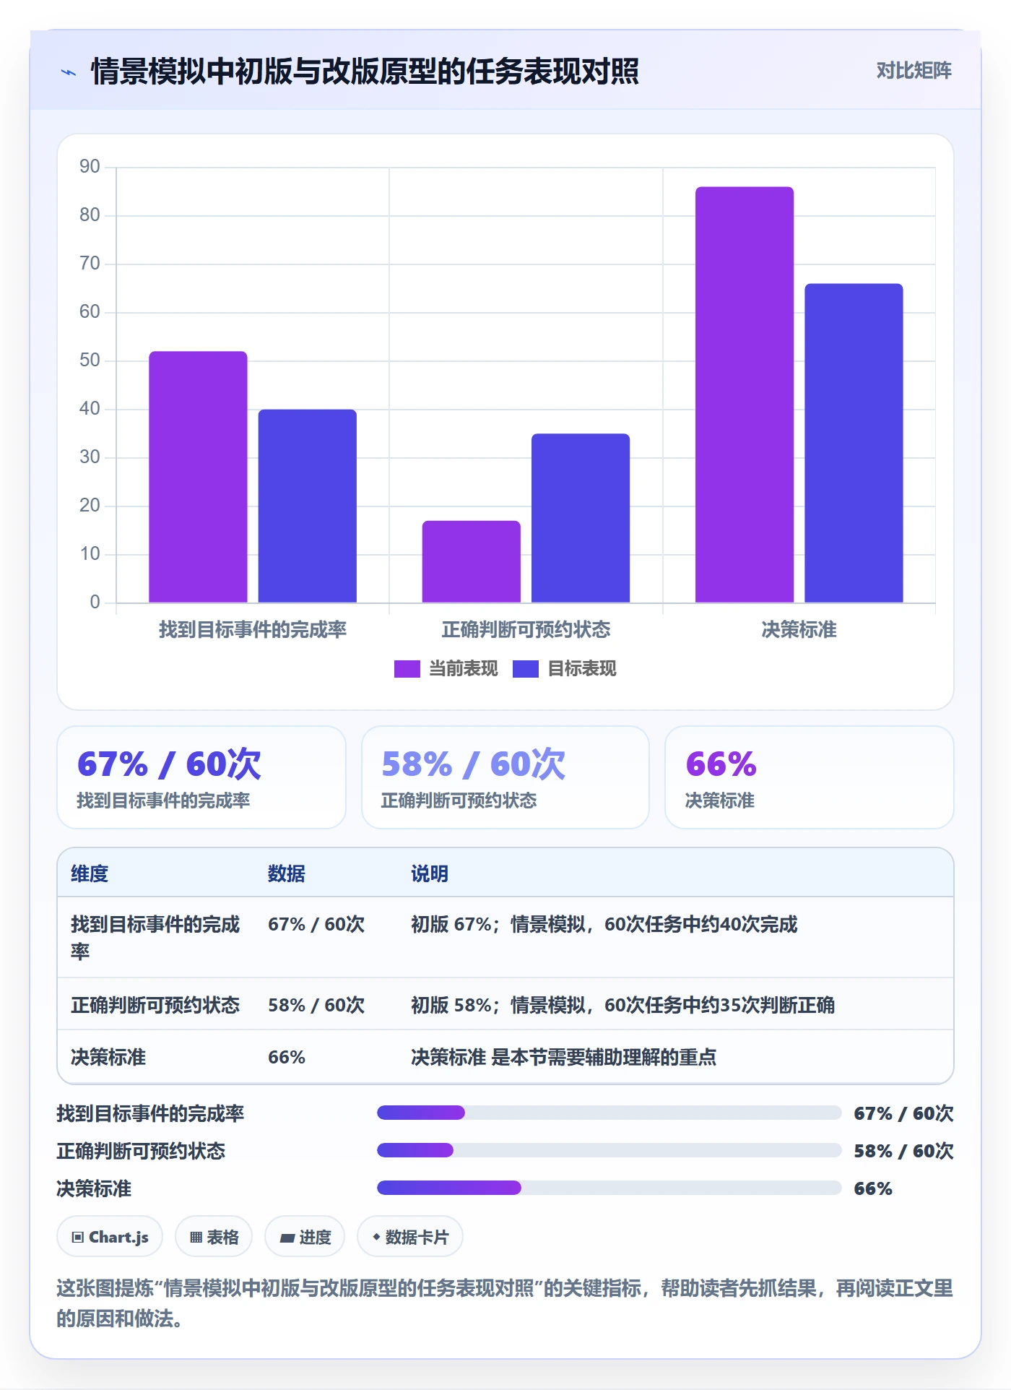Click the purple bar for 决策标准
The width and height of the screenshot is (1011, 1390).
click(745, 394)
